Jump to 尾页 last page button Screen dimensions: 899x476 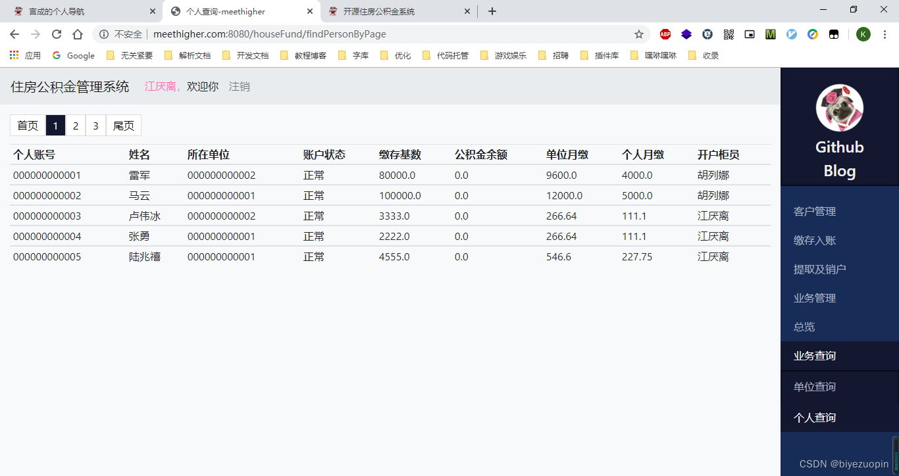pyautogui.click(x=124, y=126)
